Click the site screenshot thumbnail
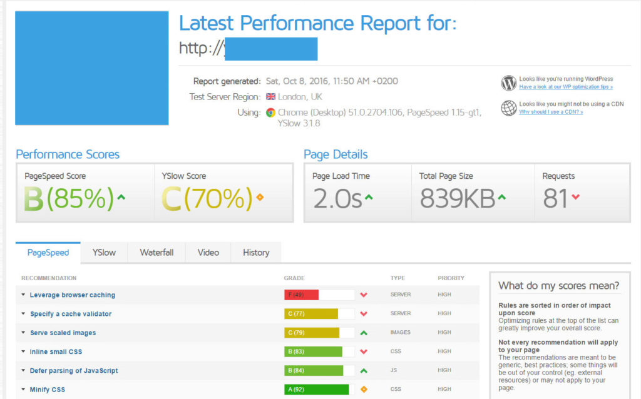 [x=92, y=68]
